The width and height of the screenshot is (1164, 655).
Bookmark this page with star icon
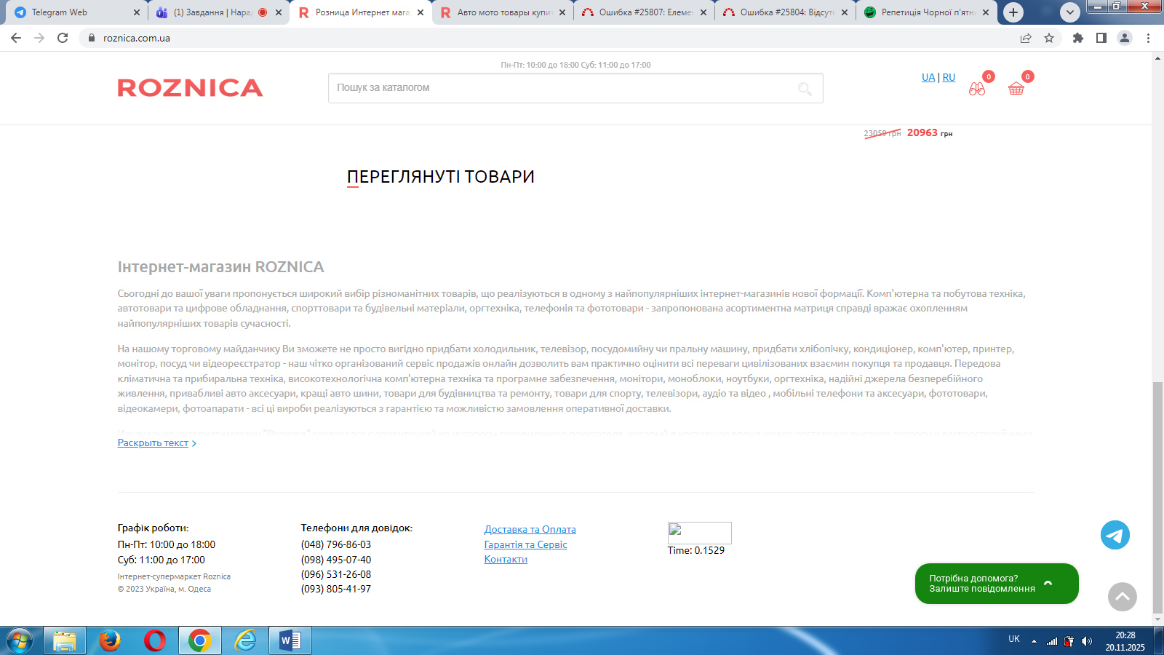pos(1048,38)
